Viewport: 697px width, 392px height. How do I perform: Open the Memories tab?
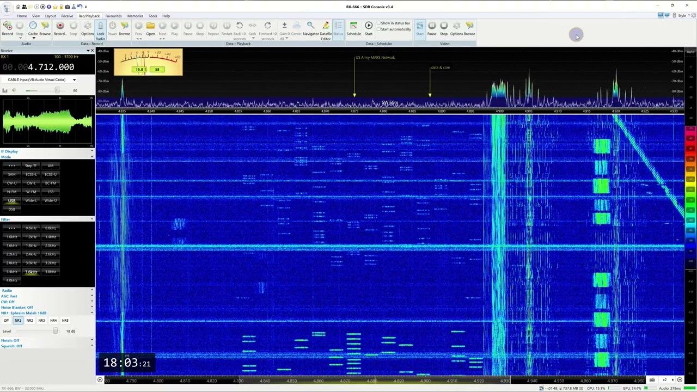click(135, 16)
